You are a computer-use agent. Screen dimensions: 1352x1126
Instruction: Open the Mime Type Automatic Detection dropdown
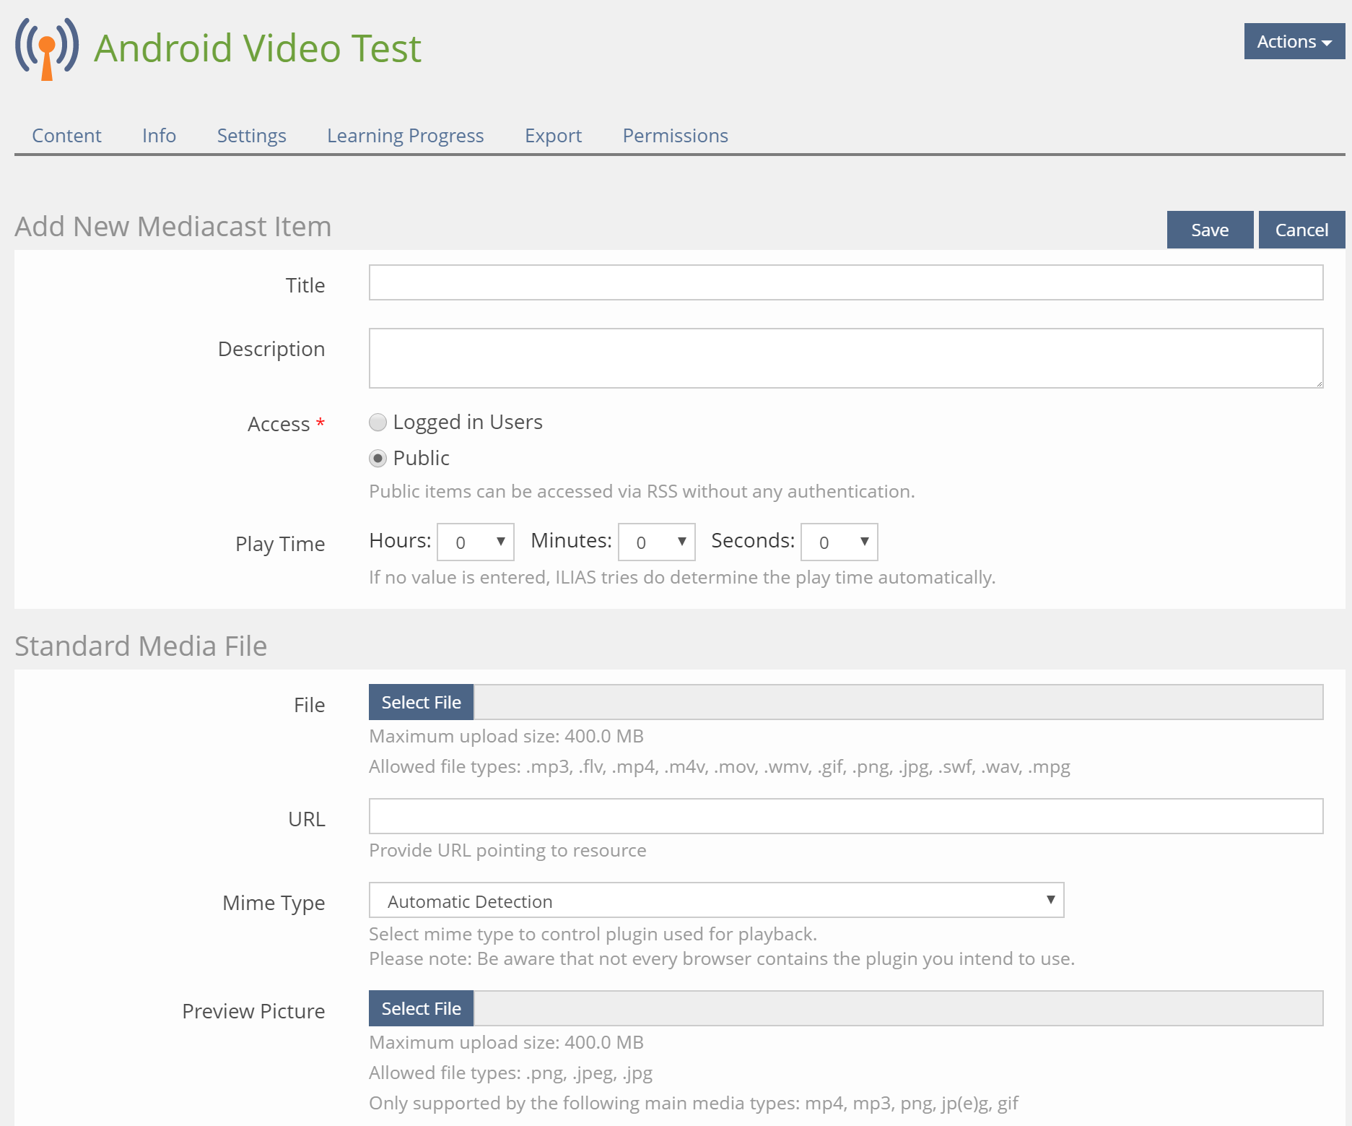click(x=716, y=901)
